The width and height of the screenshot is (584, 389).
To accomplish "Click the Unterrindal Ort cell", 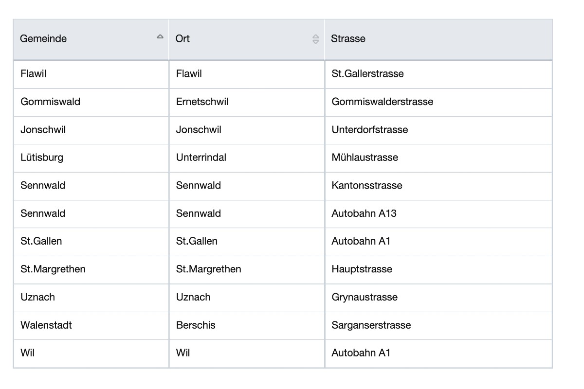I will 201,158.
